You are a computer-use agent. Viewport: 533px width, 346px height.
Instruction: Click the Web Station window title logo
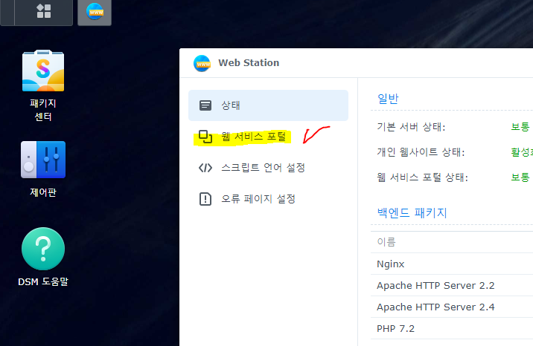[x=202, y=63]
